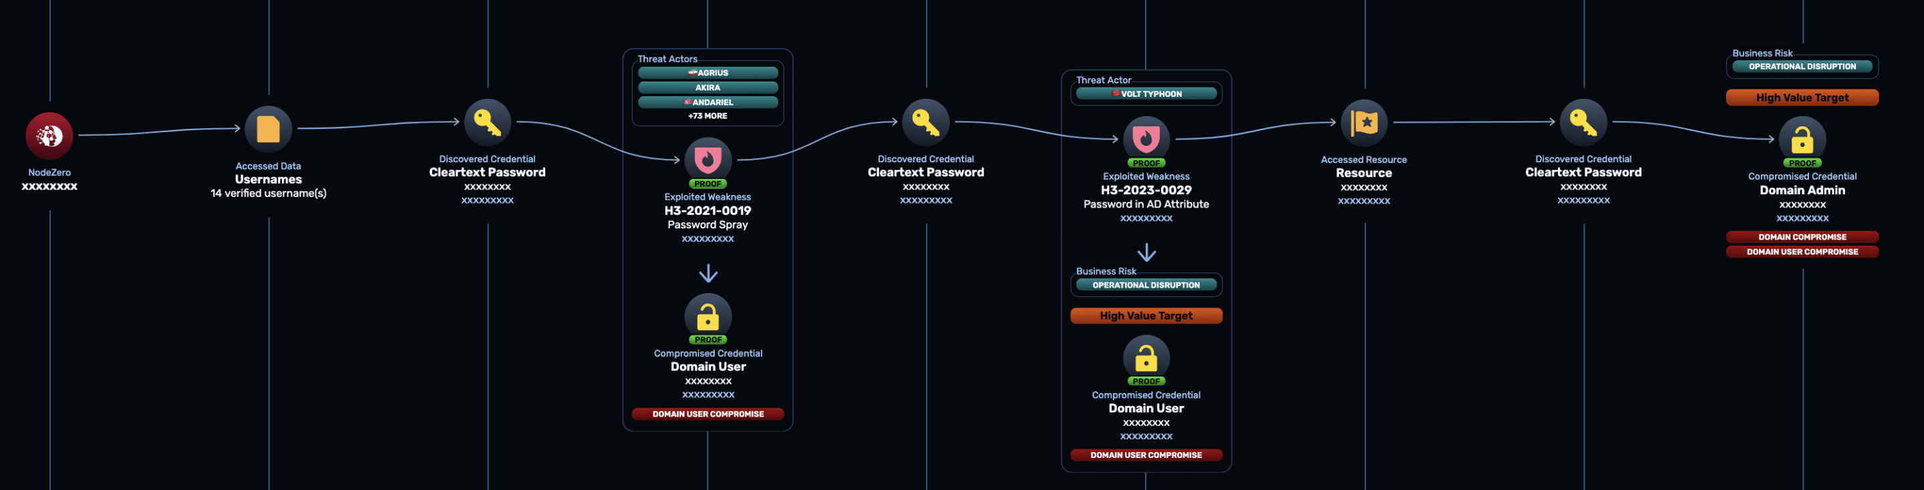The width and height of the screenshot is (1924, 490).
Task: Click OPERATIONAL DISRUPTION tag under H3-2023-0029
Action: pyautogui.click(x=1146, y=286)
